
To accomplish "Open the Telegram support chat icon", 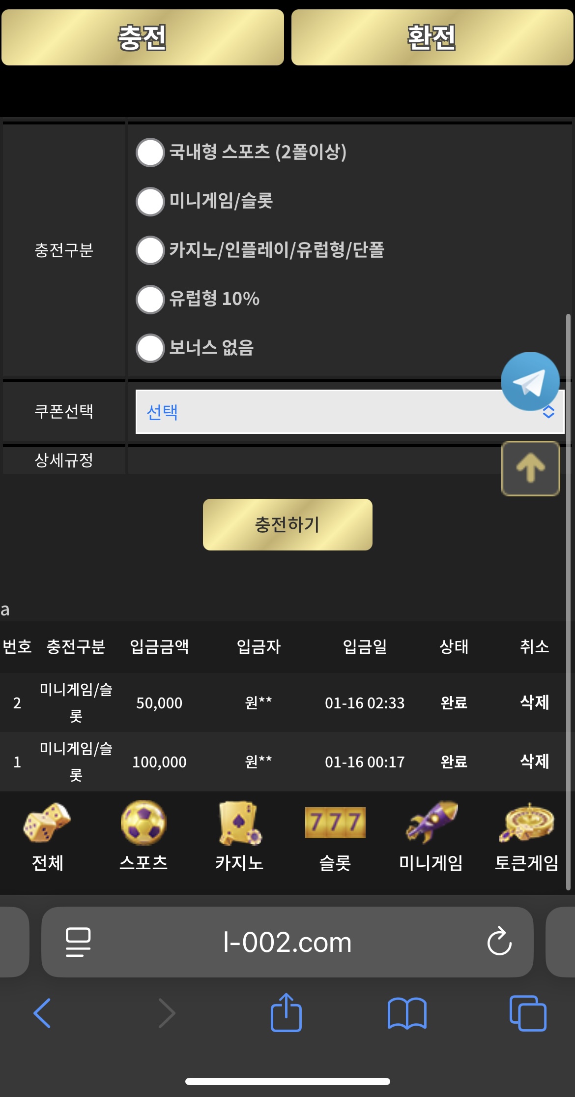I will (x=530, y=382).
